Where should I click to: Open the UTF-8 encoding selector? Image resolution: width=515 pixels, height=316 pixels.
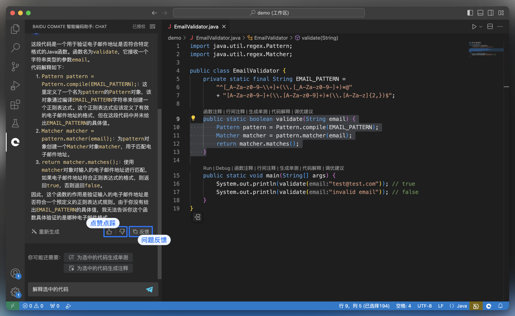(x=424, y=306)
